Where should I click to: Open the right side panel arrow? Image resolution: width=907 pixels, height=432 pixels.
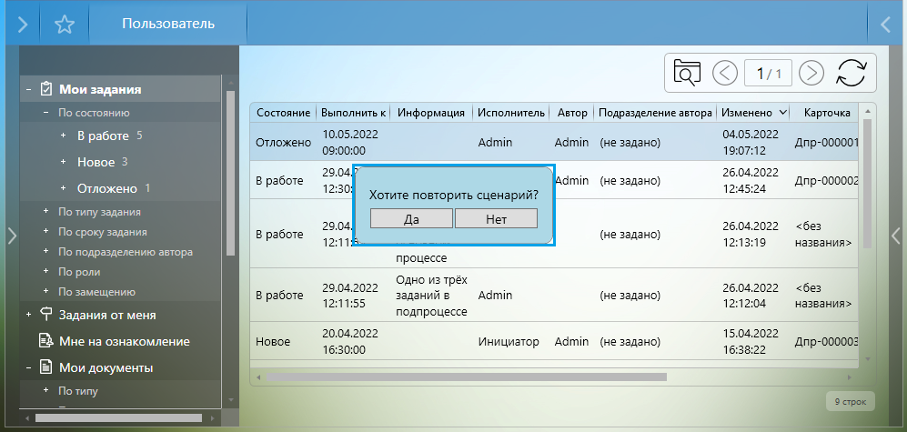897,235
